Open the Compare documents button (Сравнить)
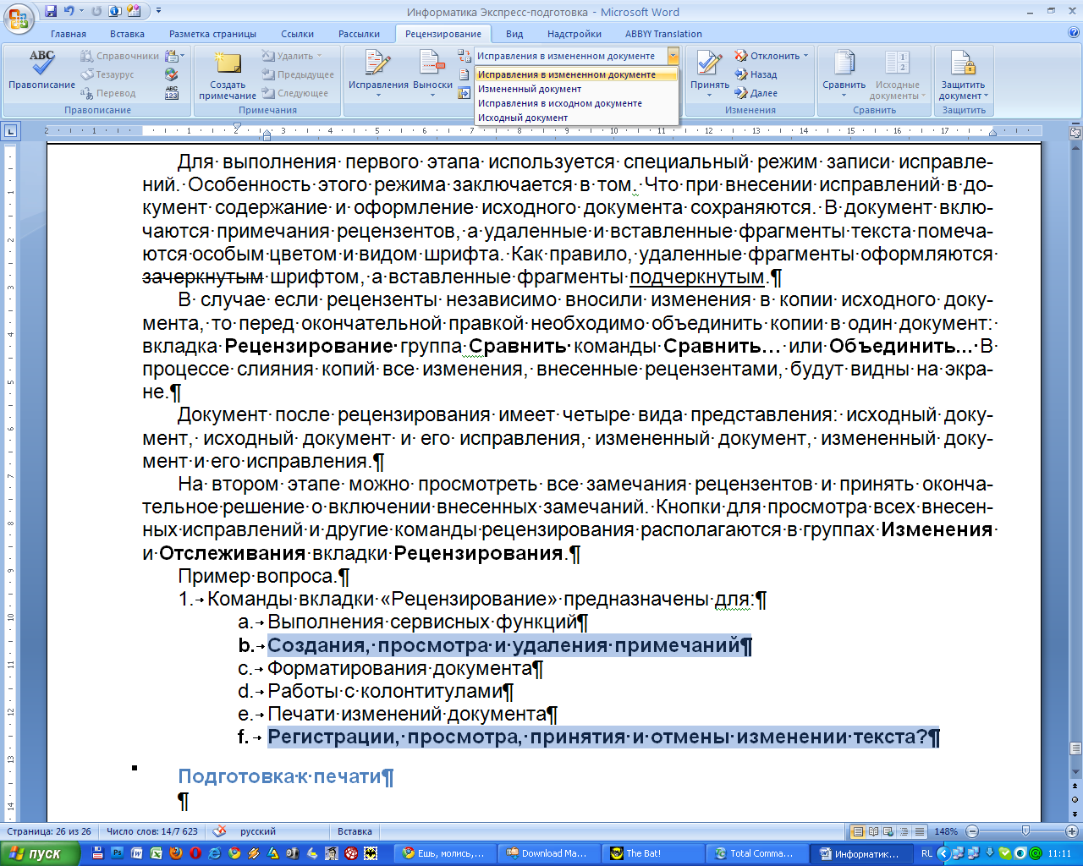 pyautogui.click(x=844, y=73)
